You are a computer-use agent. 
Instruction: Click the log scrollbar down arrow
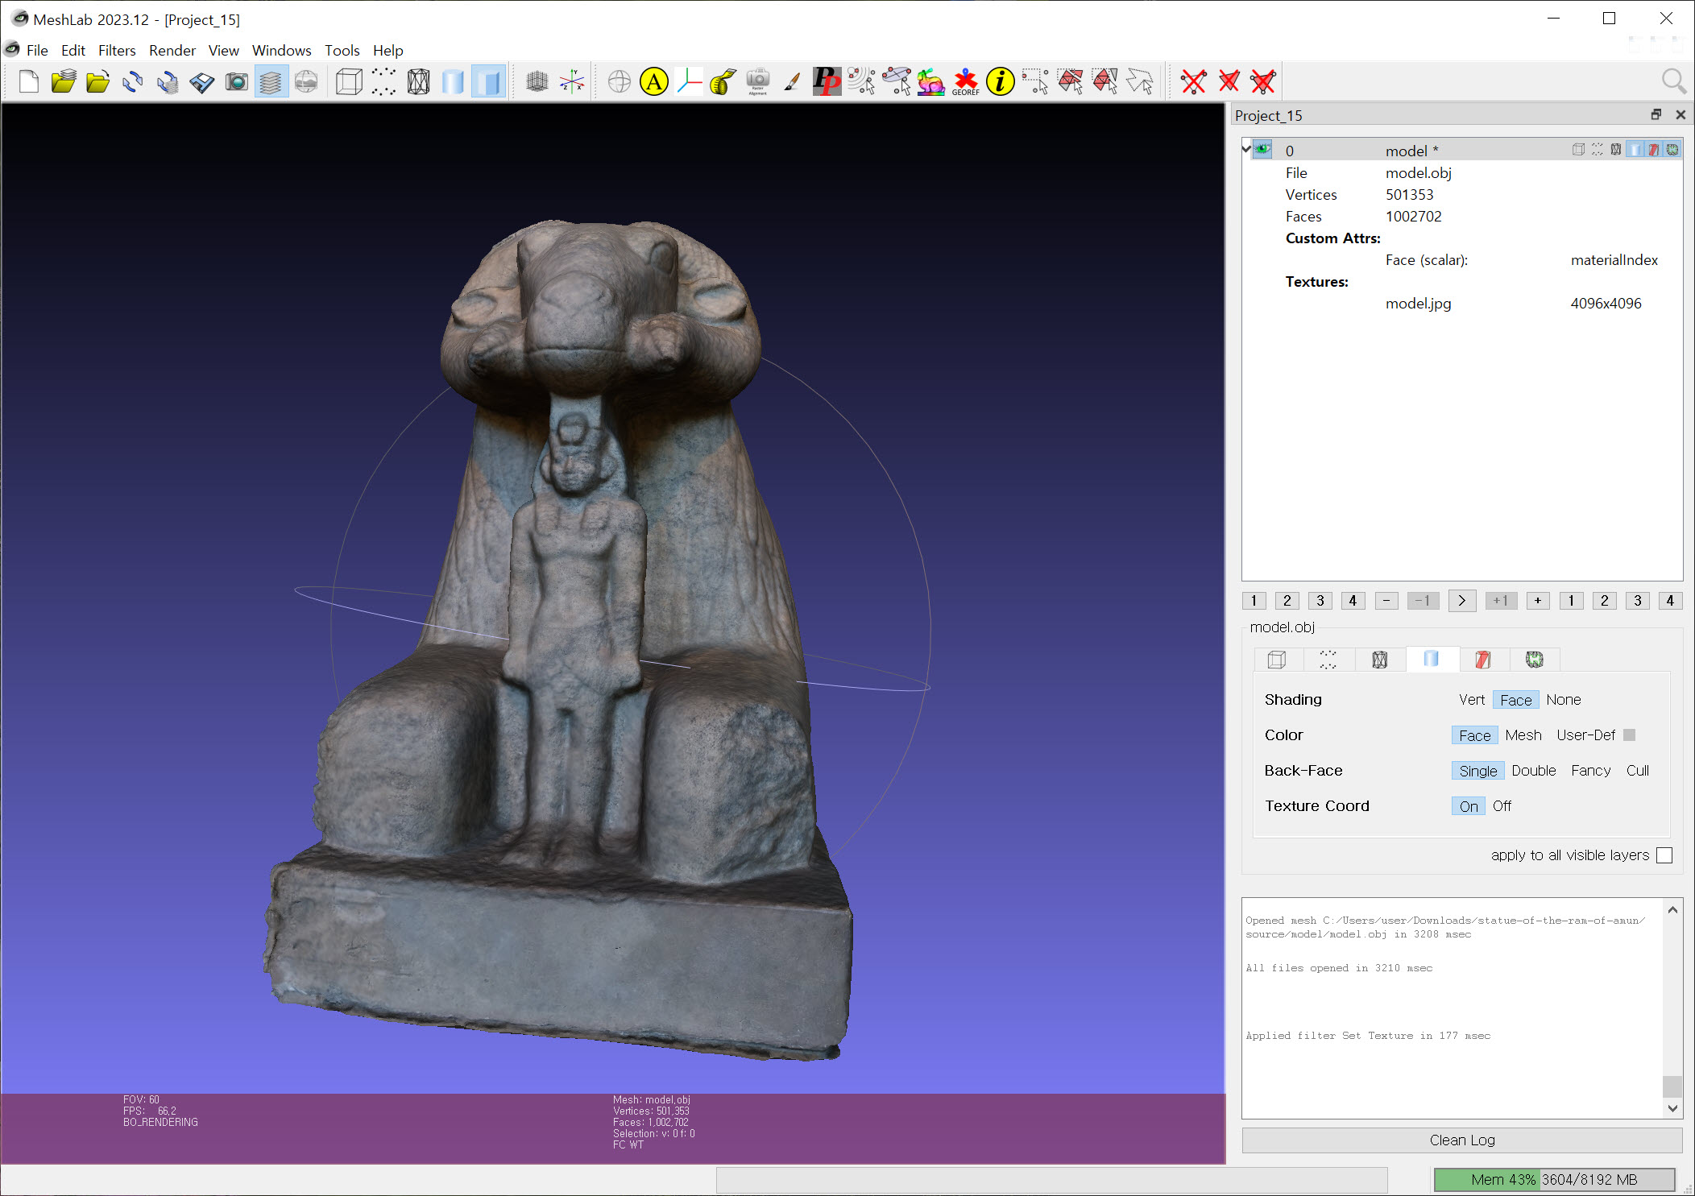[1672, 1108]
